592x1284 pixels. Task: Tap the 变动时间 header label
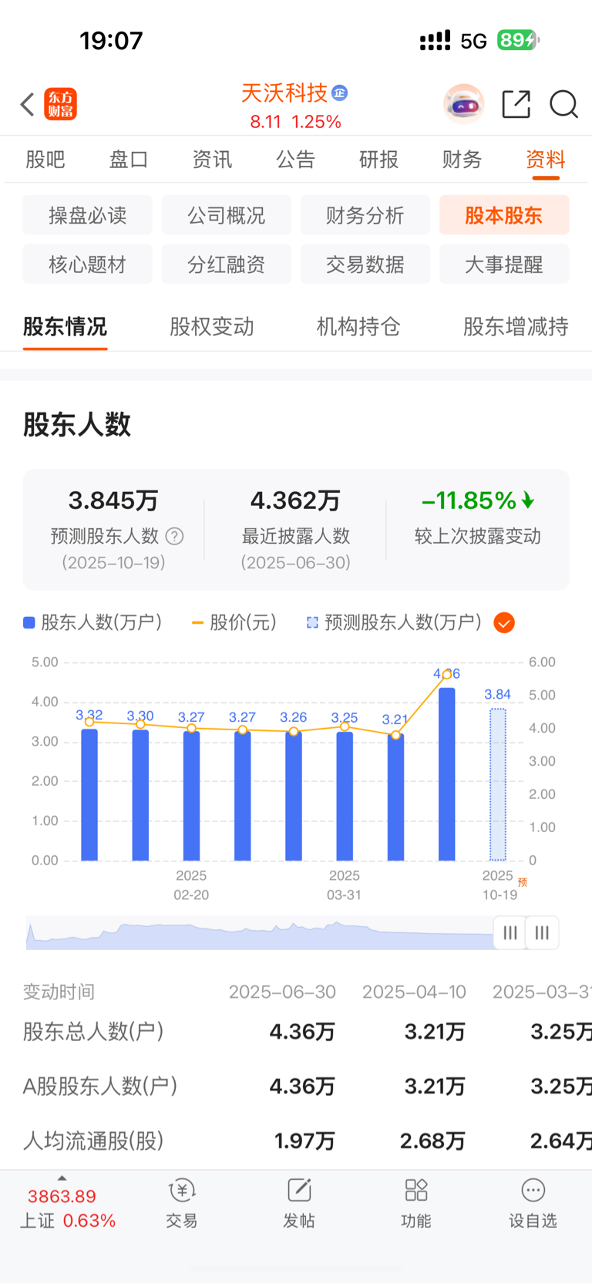coord(59,992)
